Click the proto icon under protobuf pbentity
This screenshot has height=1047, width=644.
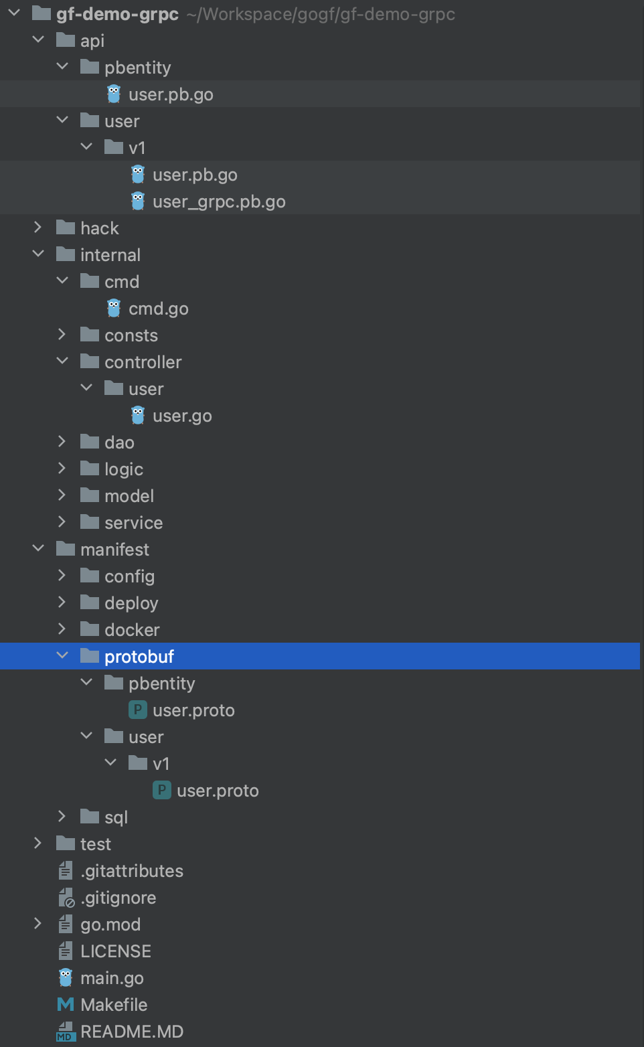click(x=138, y=710)
